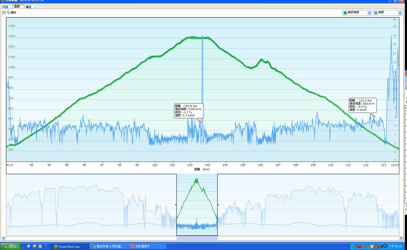Click the show desktop quick launch icon

(x=29, y=246)
